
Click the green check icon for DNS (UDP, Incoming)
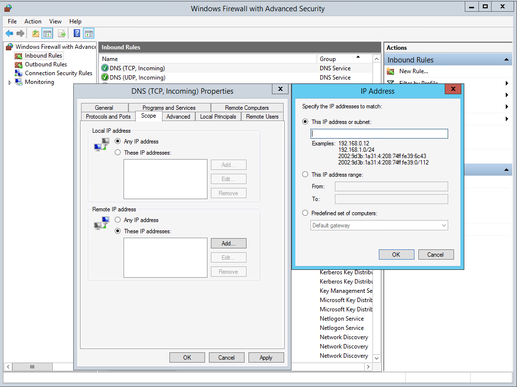coord(105,78)
